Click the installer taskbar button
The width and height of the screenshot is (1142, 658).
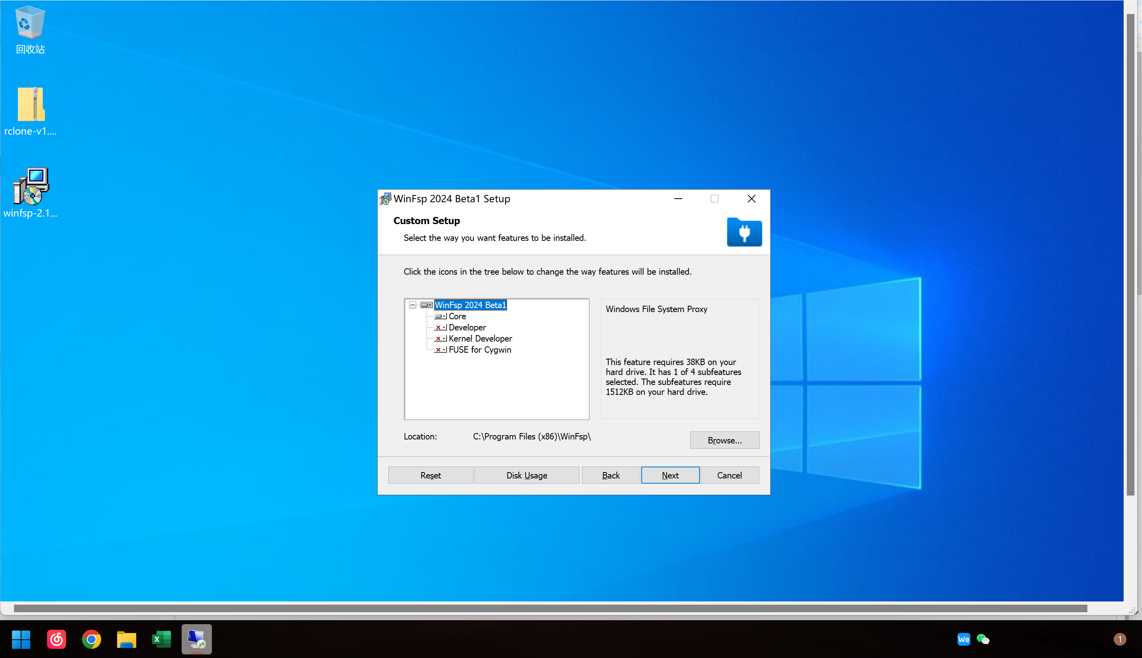click(197, 639)
